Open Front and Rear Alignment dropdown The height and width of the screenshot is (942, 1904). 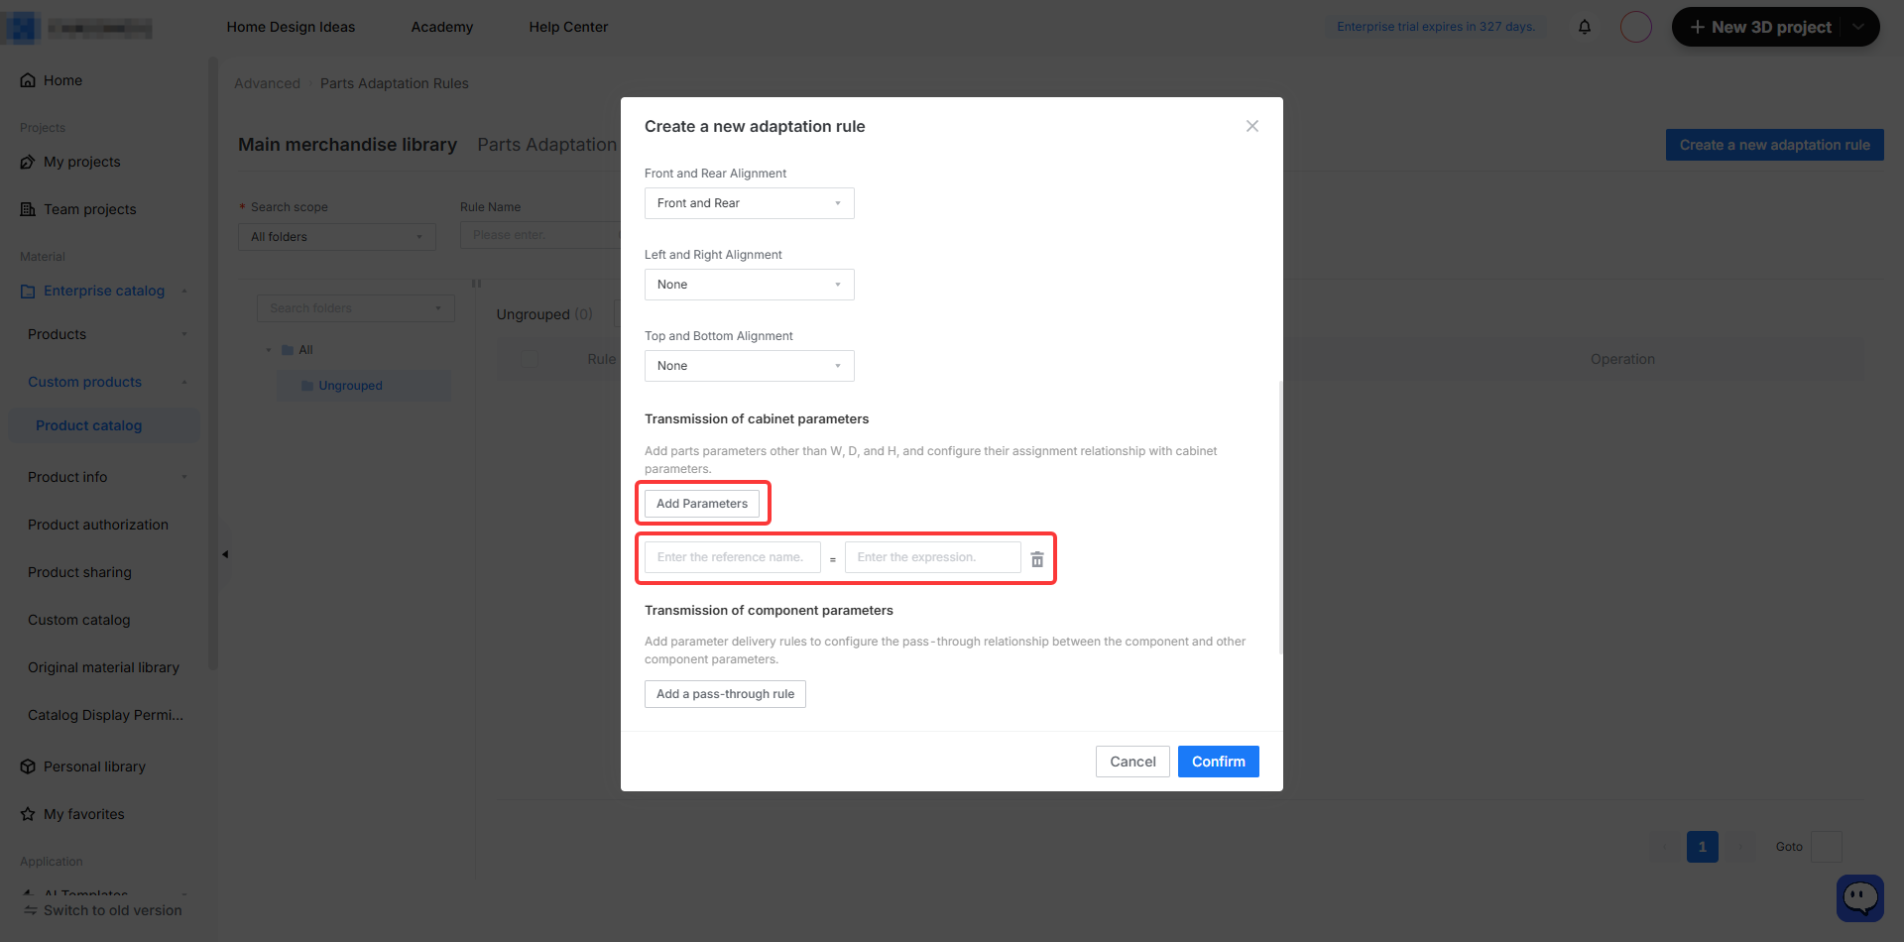click(x=750, y=203)
